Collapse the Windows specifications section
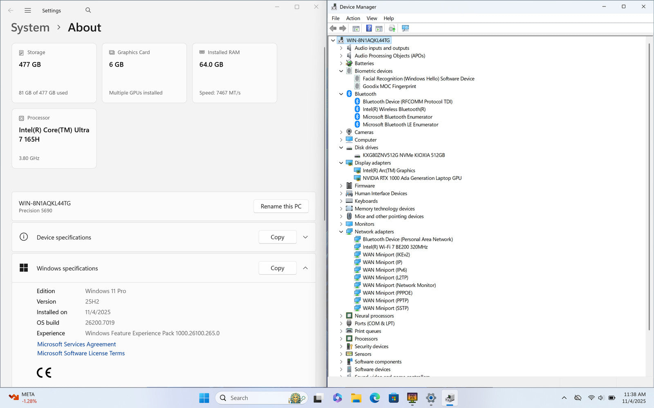The height and width of the screenshot is (408, 654). (305, 268)
